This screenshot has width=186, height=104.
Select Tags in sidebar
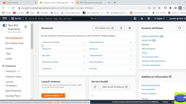8,53
